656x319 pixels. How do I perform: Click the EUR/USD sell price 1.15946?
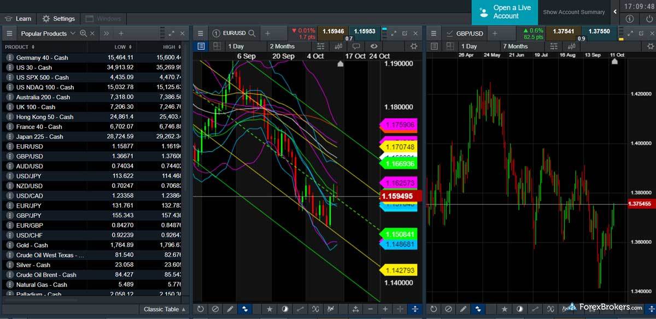(333, 31)
